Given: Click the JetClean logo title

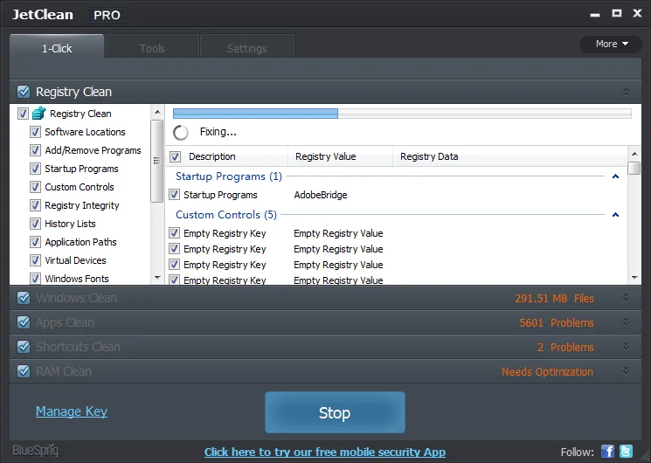Looking at the screenshot, I should click(42, 15).
